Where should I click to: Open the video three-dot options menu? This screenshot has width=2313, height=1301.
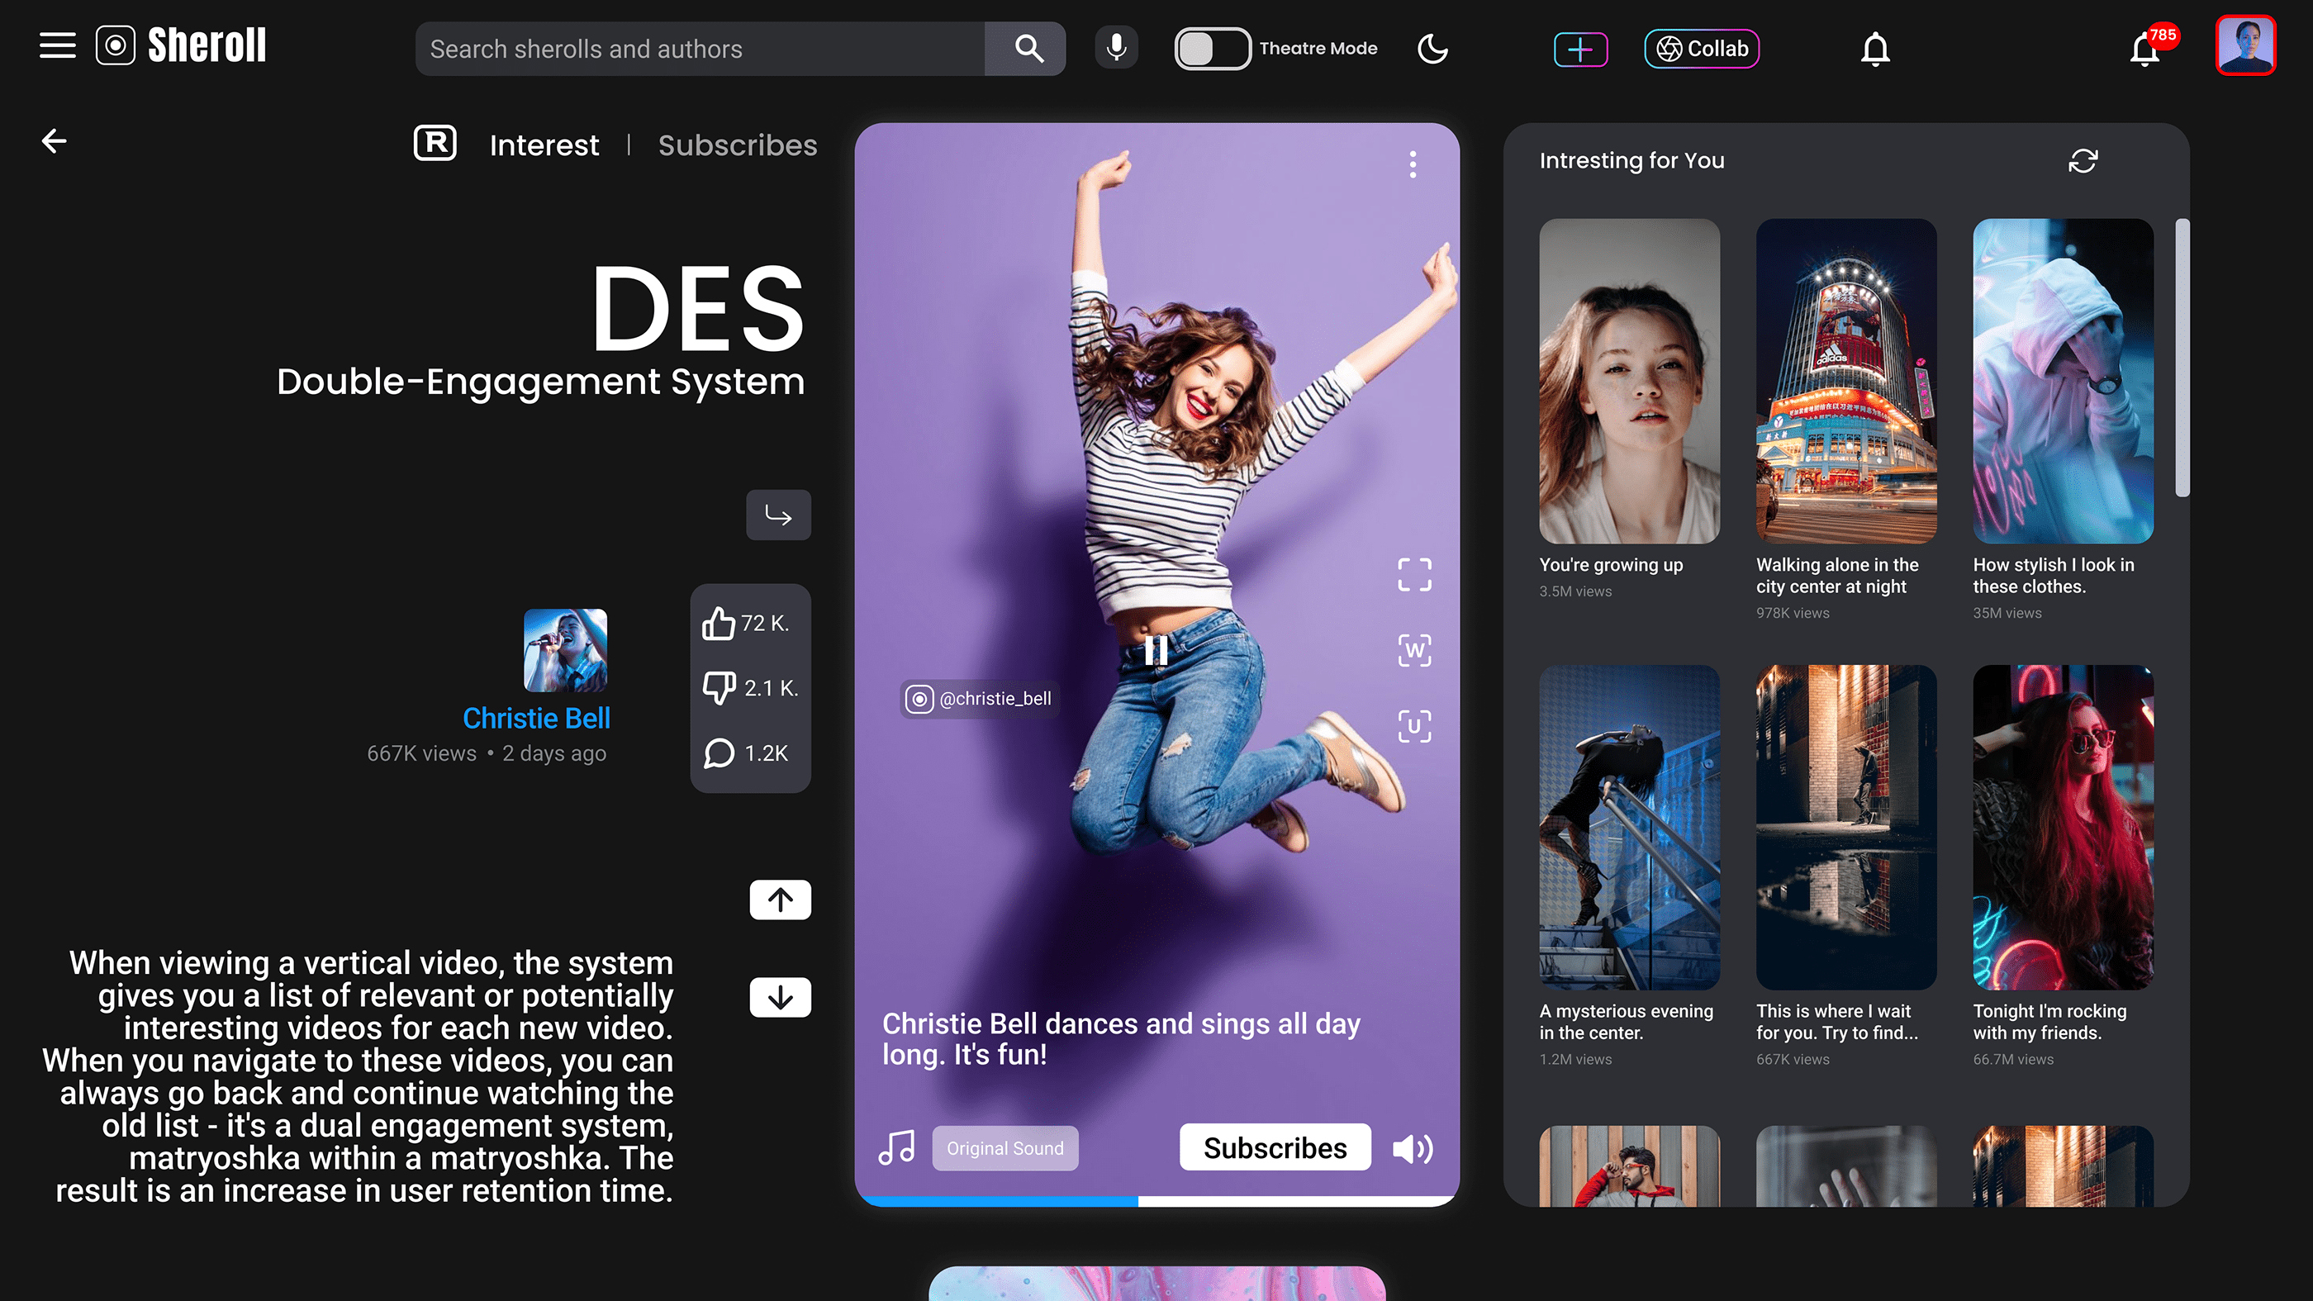click(1413, 164)
